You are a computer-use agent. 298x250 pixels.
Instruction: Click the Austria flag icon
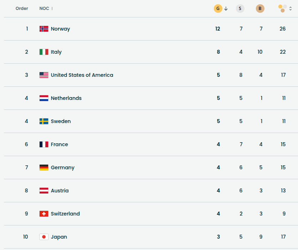coord(44,191)
